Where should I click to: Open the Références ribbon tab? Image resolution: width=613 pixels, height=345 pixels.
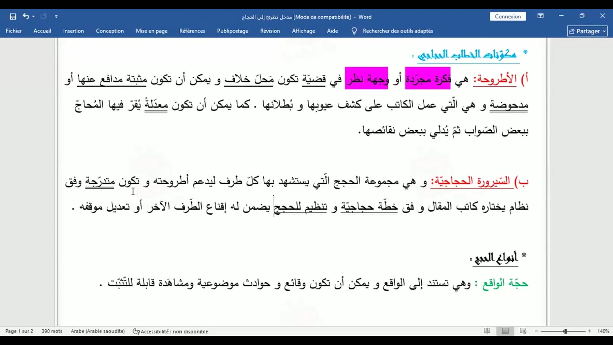click(x=192, y=31)
